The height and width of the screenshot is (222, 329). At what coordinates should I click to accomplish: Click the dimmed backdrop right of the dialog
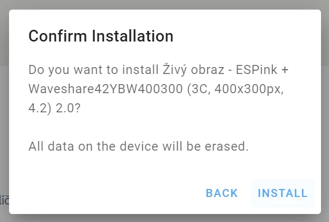(x=325, y=106)
